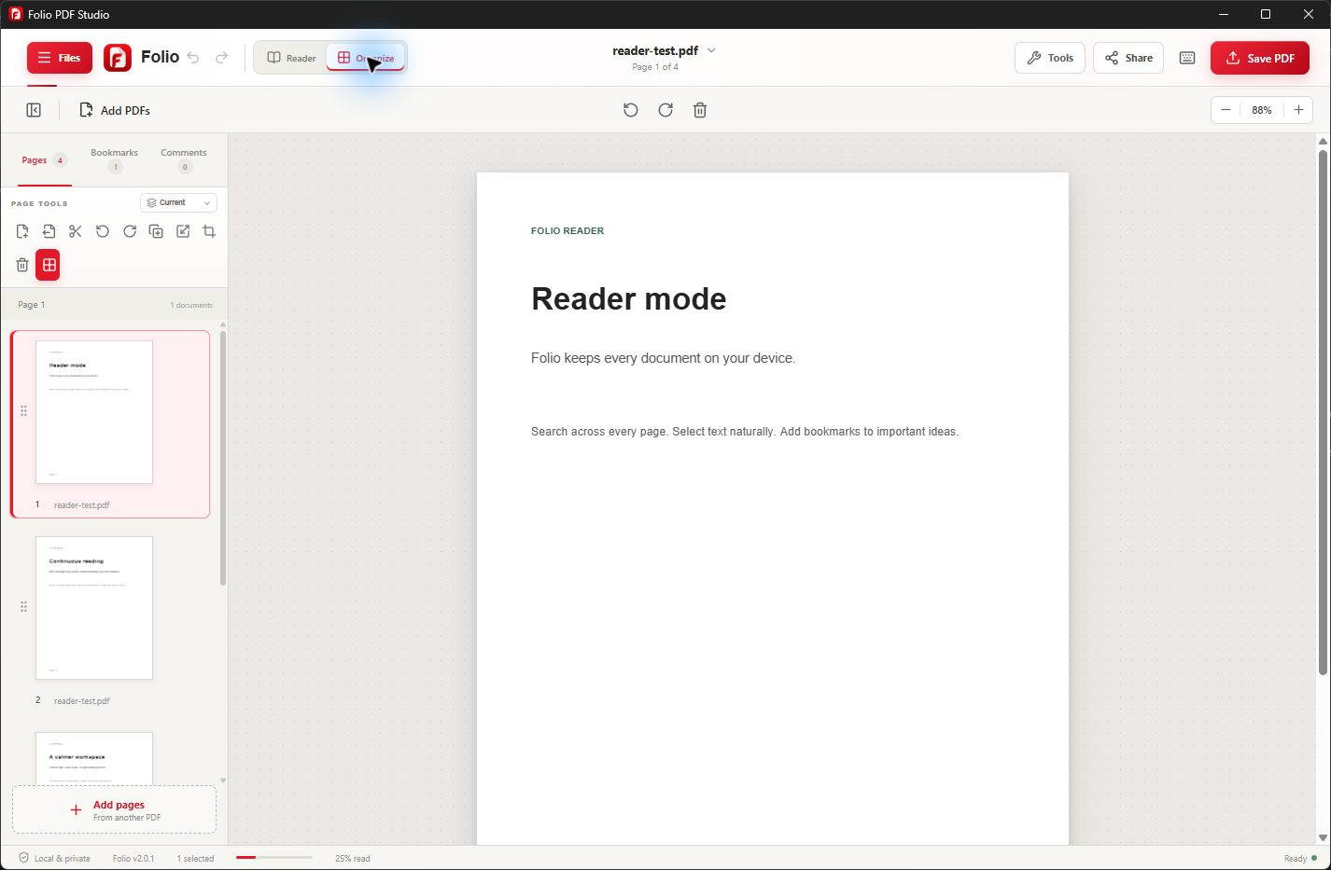Click the drag handle beside page 1
Viewport: 1331px width, 870px height.
click(23, 411)
